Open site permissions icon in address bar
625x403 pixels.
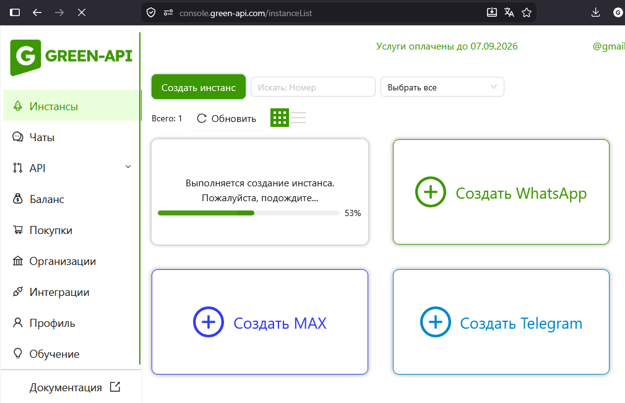168,13
